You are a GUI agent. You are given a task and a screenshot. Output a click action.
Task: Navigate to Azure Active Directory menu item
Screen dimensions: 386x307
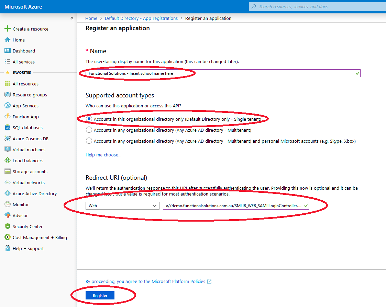point(35,193)
